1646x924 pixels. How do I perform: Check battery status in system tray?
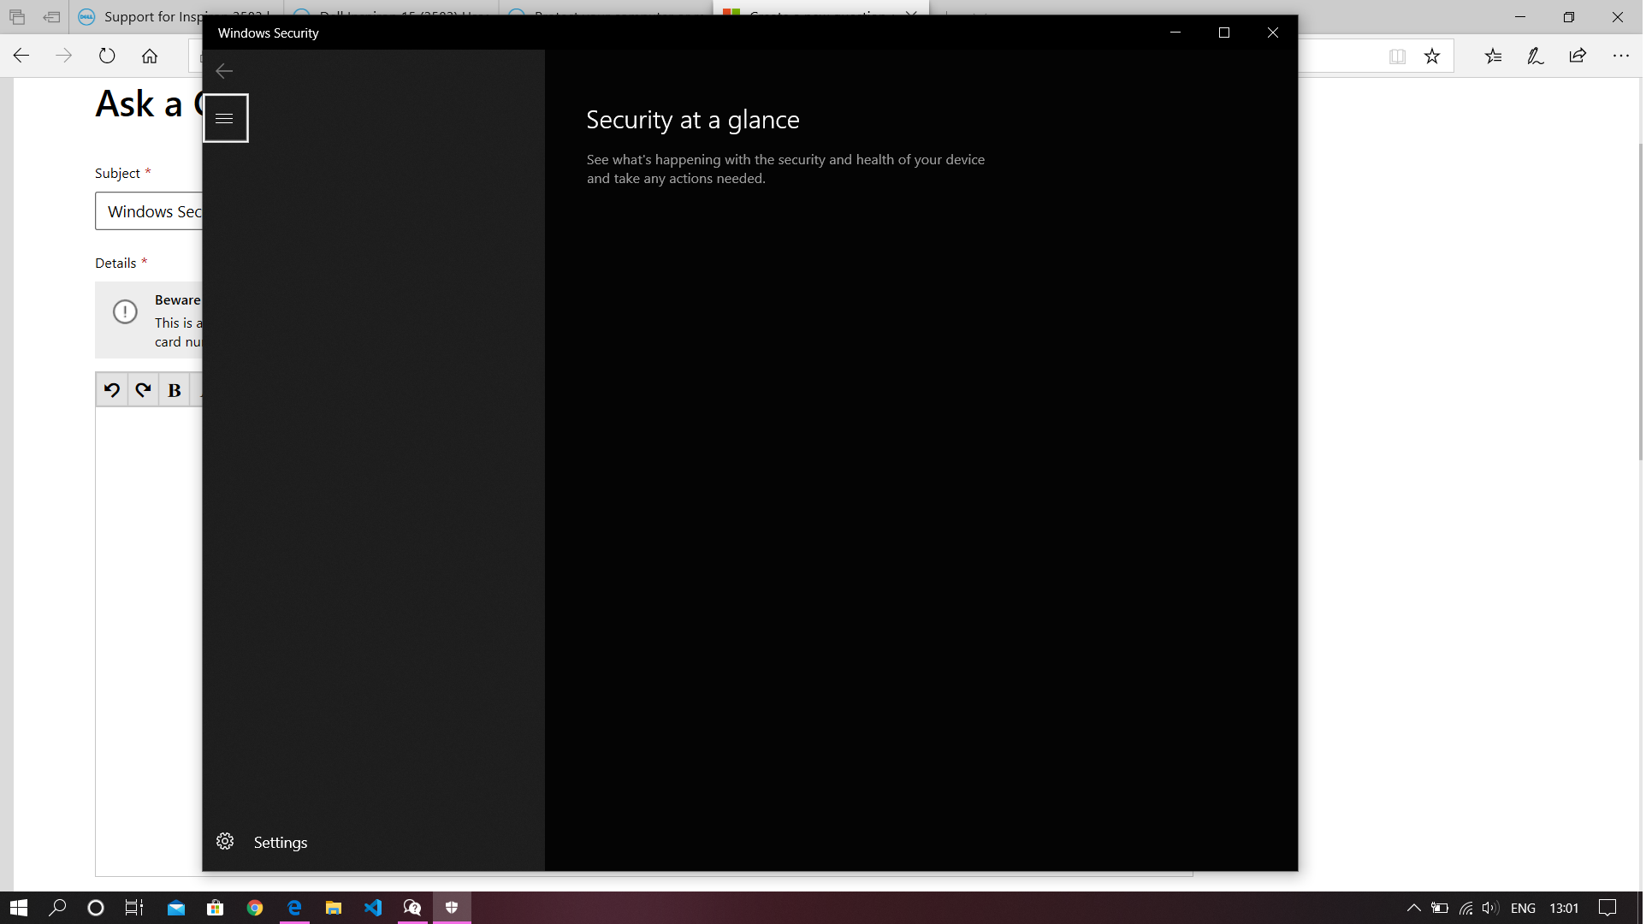[x=1440, y=908]
